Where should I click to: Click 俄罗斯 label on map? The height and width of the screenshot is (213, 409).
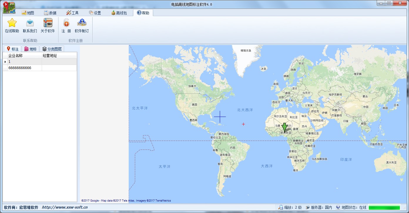[x=358, y=74]
